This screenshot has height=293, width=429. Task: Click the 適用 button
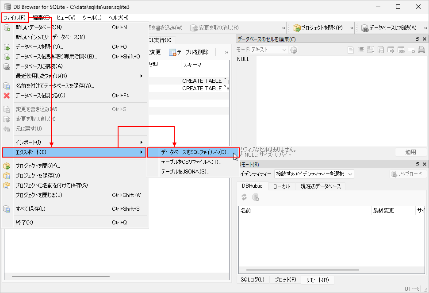click(410, 152)
